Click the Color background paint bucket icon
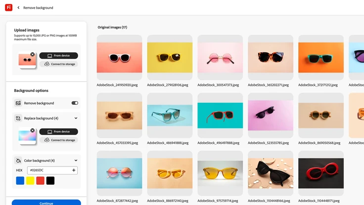 (x=18, y=161)
